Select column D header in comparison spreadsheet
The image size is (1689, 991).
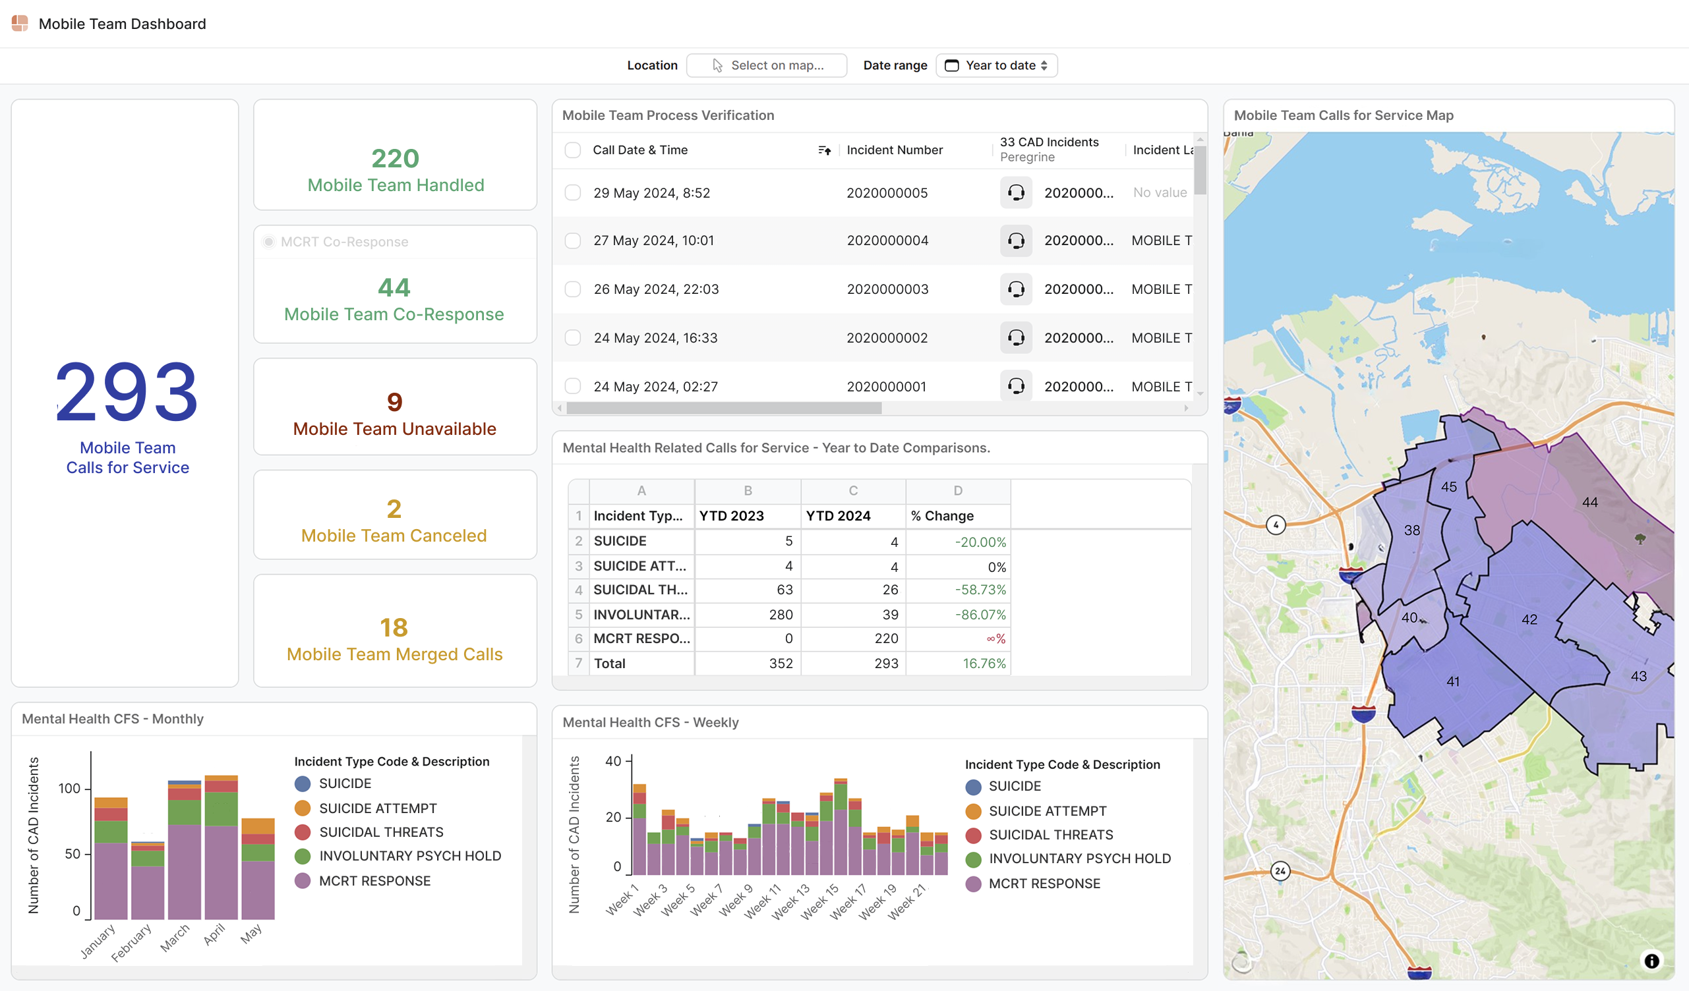957,490
